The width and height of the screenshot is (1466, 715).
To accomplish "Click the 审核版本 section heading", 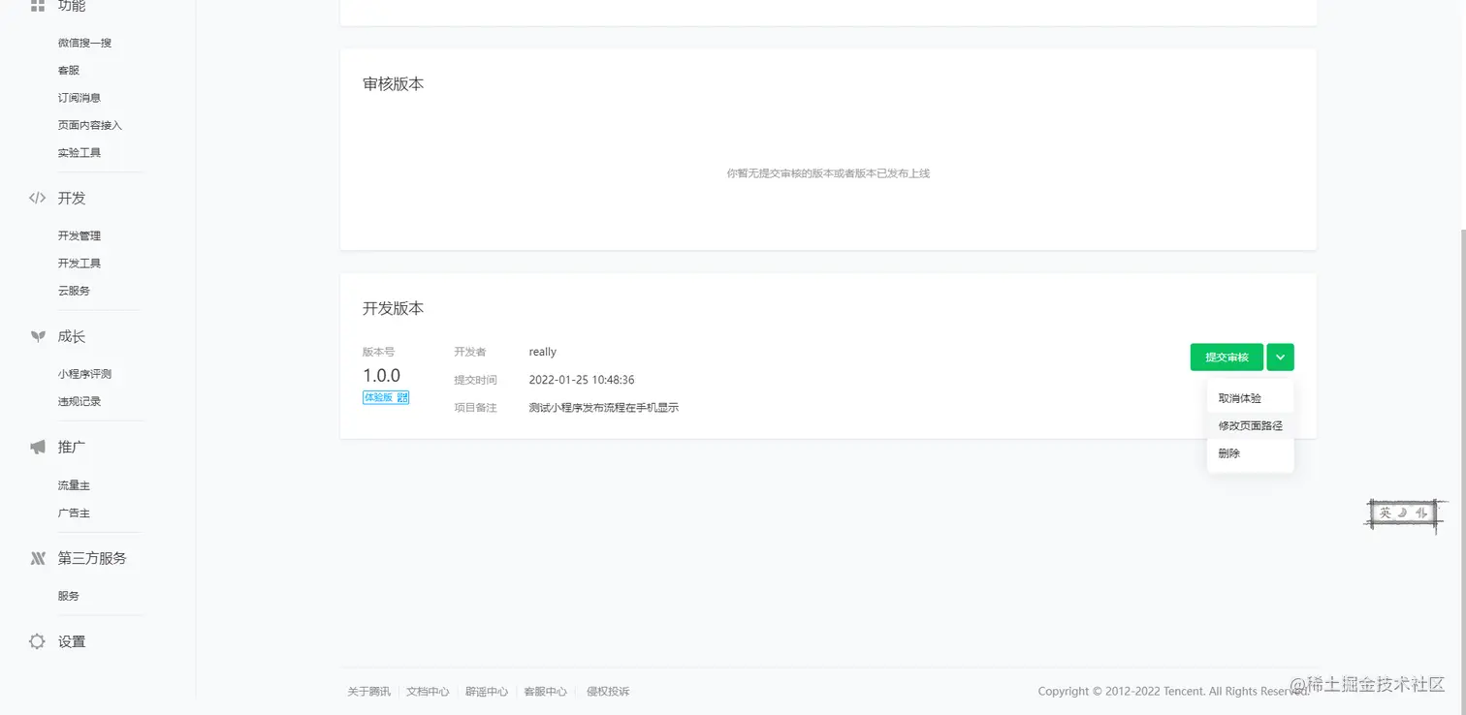I will 394,84.
